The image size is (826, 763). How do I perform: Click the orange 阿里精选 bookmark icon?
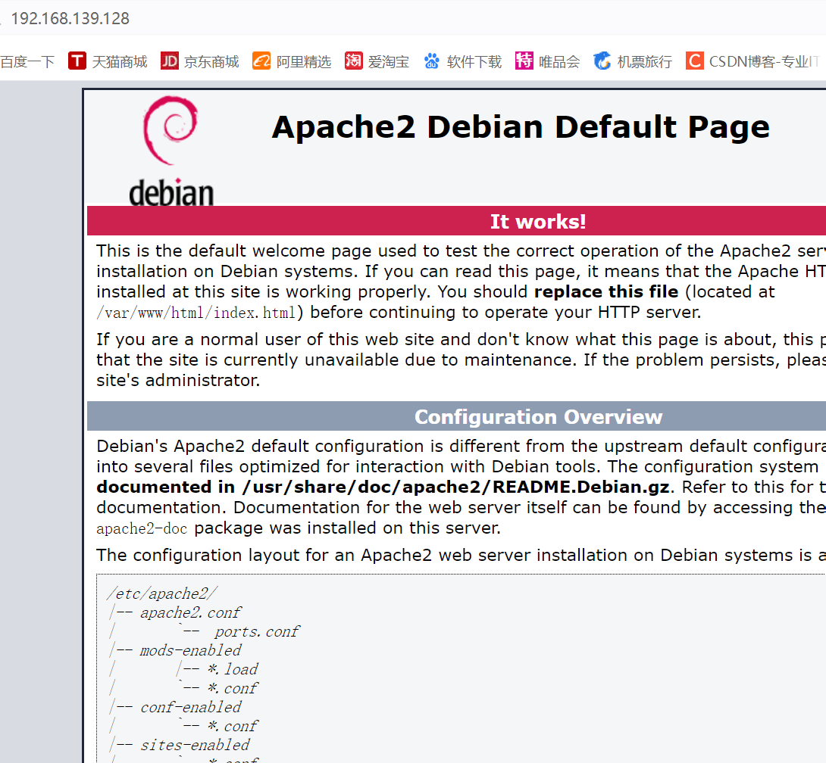point(261,61)
